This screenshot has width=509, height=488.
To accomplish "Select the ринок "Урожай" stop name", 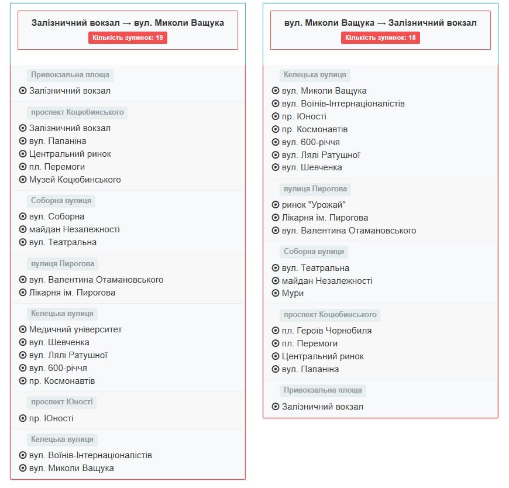I will click(314, 205).
